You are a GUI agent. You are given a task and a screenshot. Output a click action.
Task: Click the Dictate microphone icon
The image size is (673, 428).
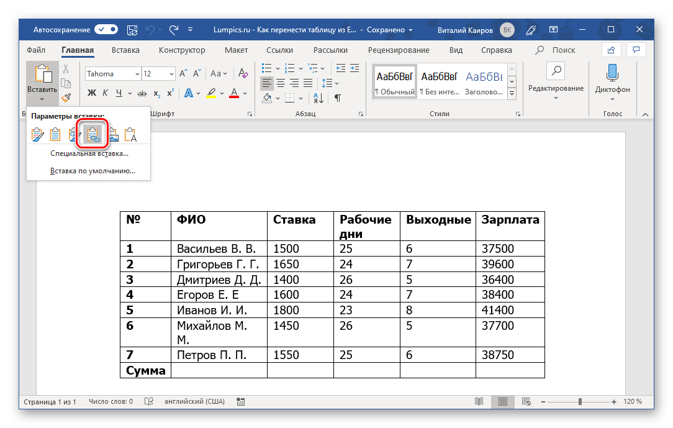(612, 73)
